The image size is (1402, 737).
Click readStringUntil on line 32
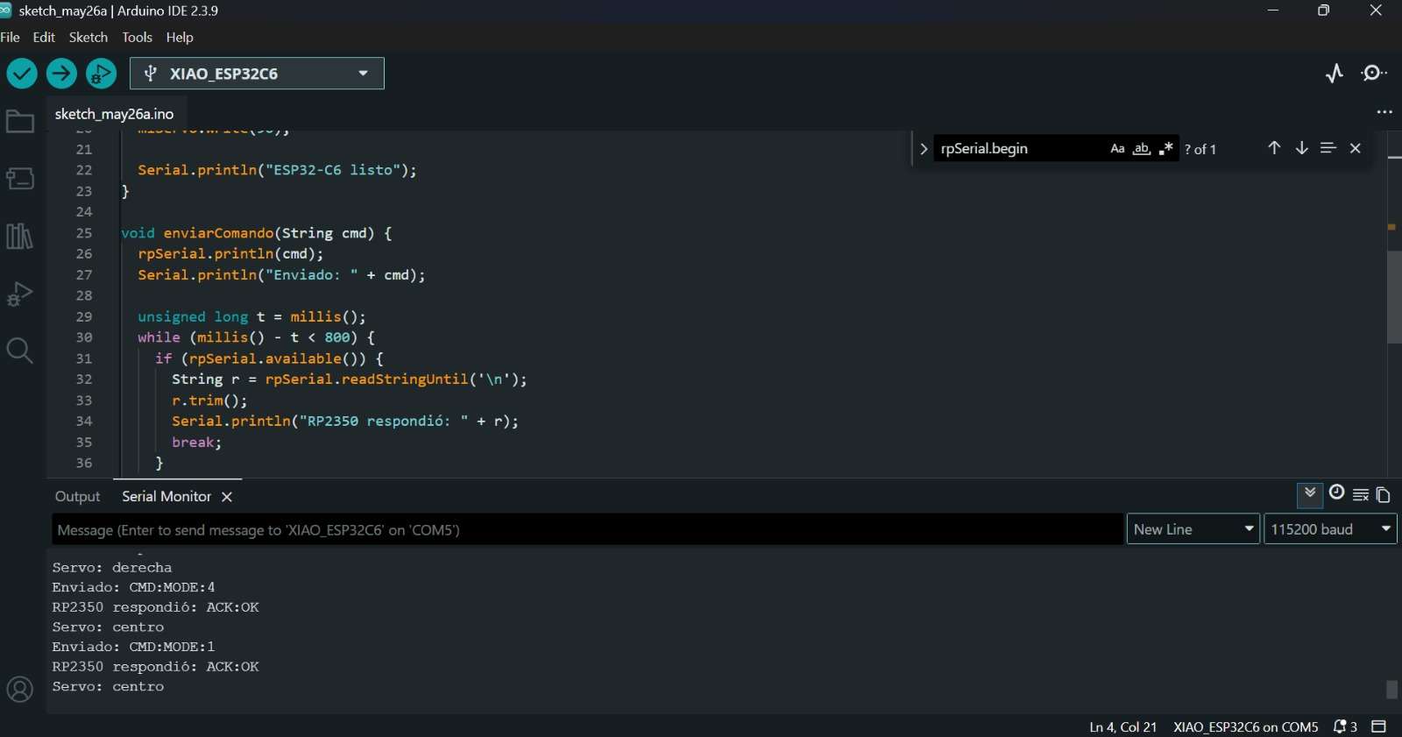[405, 379]
